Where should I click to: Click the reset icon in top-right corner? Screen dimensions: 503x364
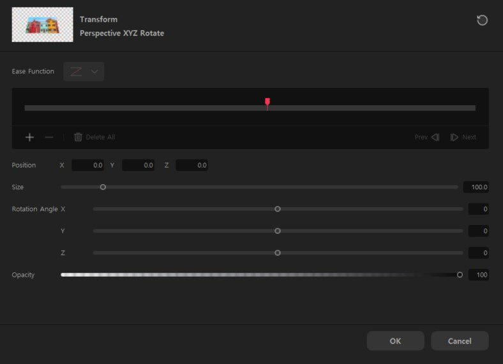coord(482,20)
